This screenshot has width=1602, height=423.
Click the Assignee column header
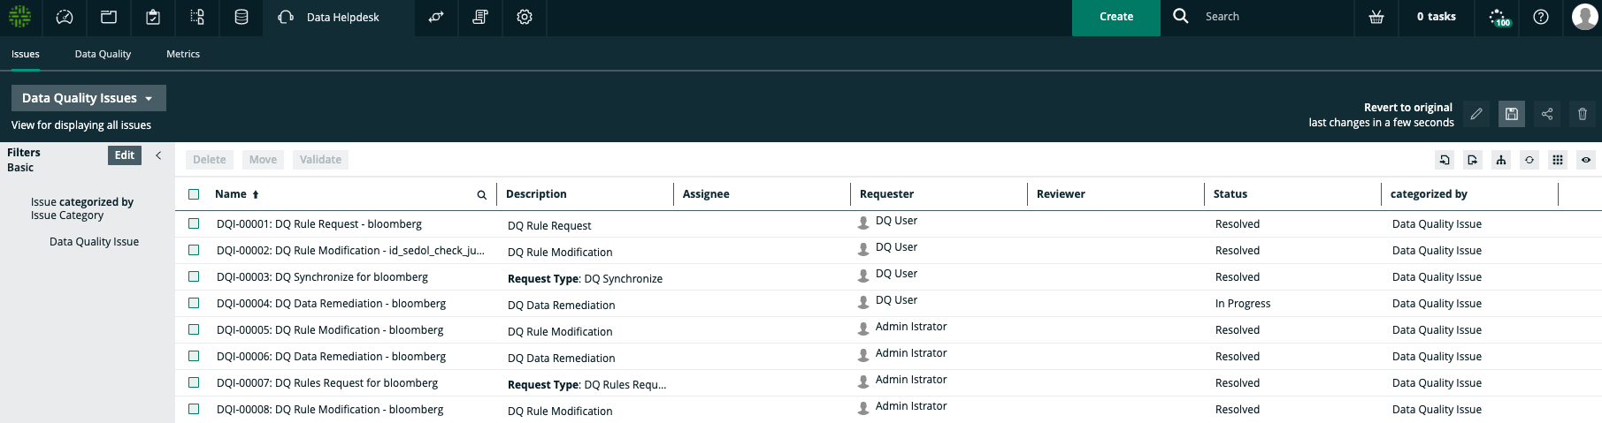(x=706, y=194)
